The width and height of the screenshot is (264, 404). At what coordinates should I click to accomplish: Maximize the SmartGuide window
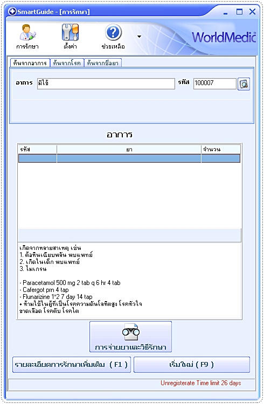240,12
